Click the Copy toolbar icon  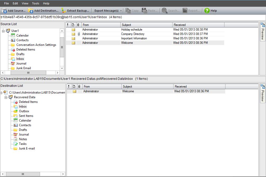[x=128, y=11]
